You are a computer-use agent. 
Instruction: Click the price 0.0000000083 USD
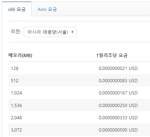[x=118, y=81]
